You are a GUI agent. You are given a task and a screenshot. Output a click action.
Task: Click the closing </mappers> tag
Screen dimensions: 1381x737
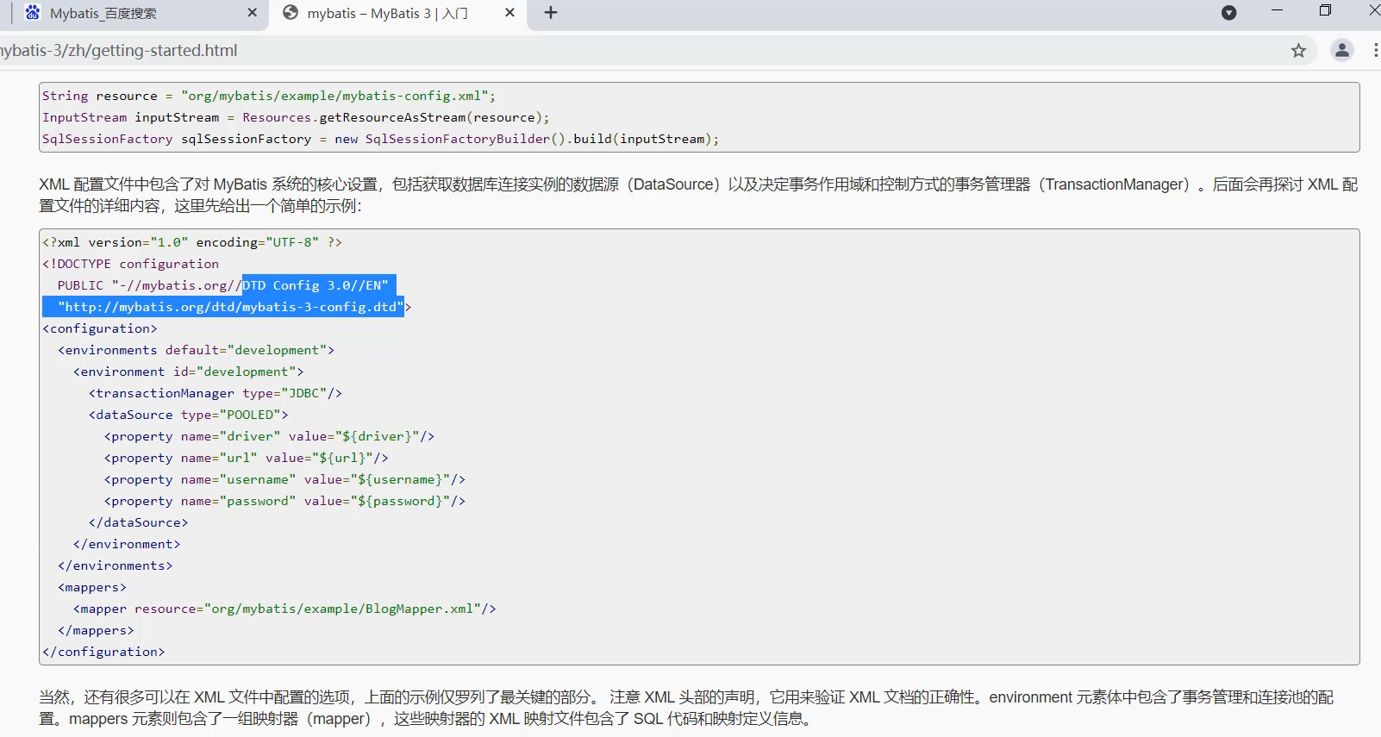pyautogui.click(x=97, y=630)
